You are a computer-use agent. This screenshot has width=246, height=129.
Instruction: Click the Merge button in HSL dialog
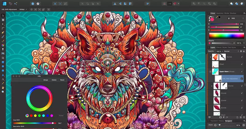pyautogui.click(x=46, y=80)
